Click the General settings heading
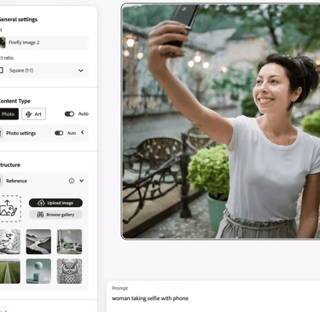 [18, 20]
